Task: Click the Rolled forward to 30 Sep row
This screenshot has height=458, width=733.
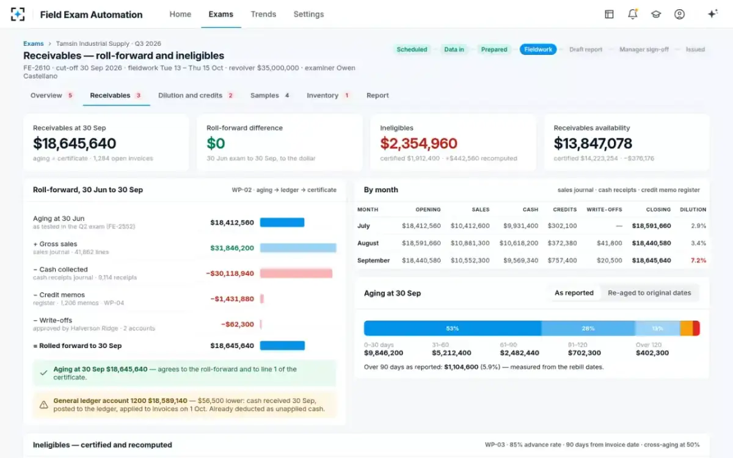Action: pos(184,346)
